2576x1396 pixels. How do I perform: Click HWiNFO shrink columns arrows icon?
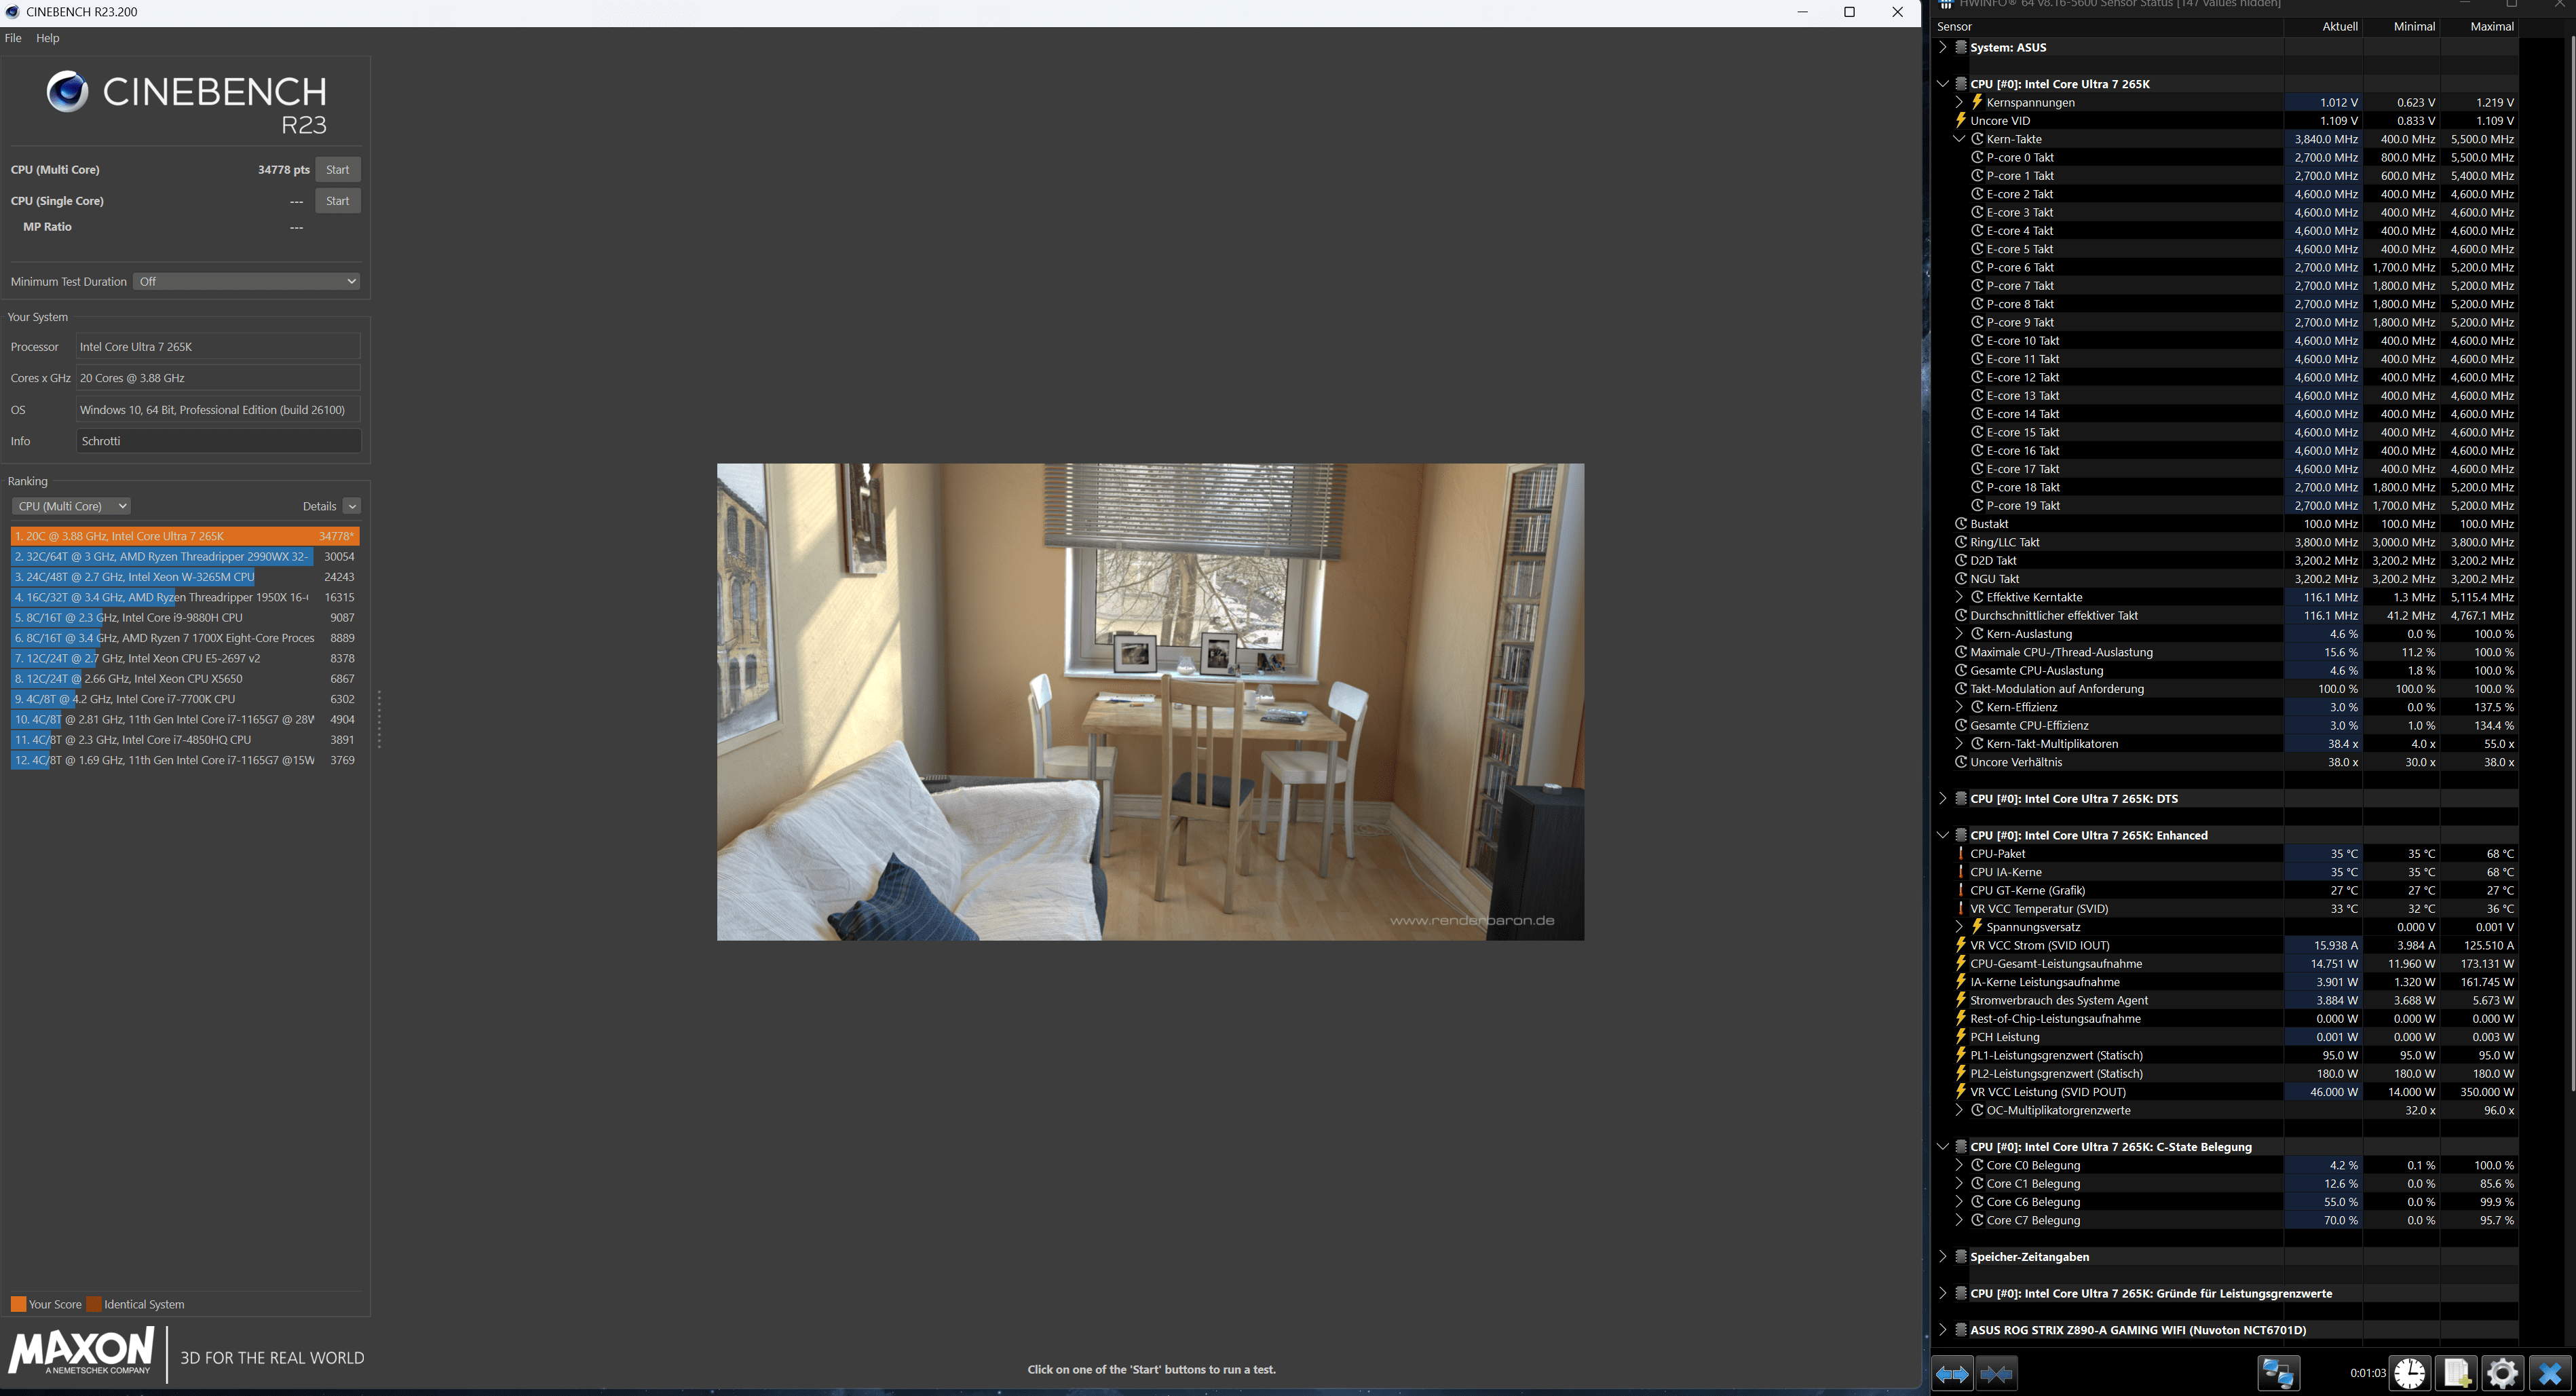1996,1374
